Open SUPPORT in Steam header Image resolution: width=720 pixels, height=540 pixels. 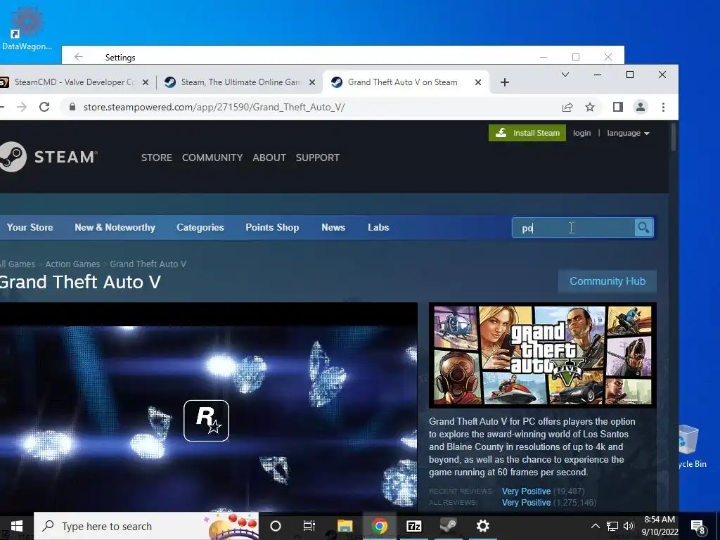pyautogui.click(x=318, y=157)
